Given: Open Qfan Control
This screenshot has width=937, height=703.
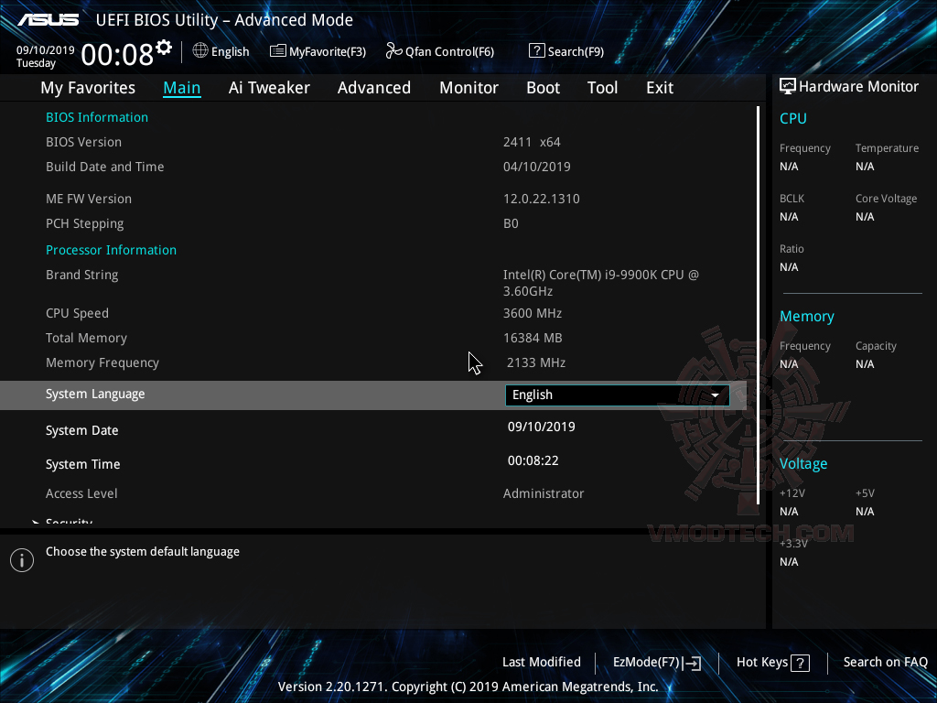Looking at the screenshot, I should tap(439, 51).
